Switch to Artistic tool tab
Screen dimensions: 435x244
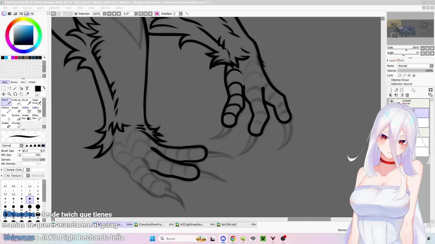(32, 82)
